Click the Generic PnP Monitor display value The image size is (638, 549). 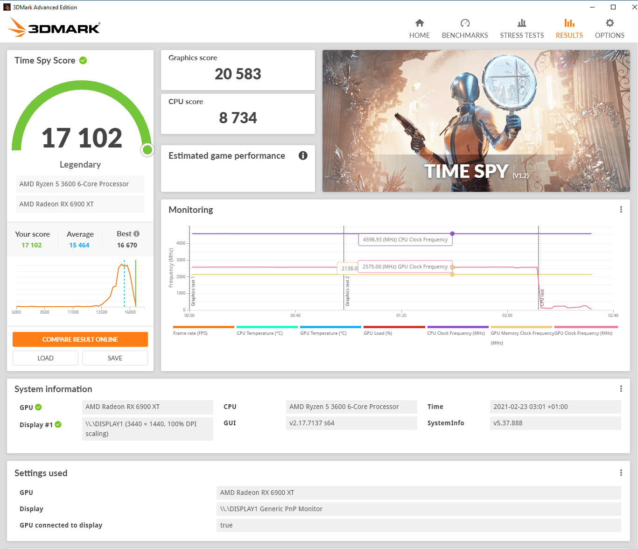(419, 509)
